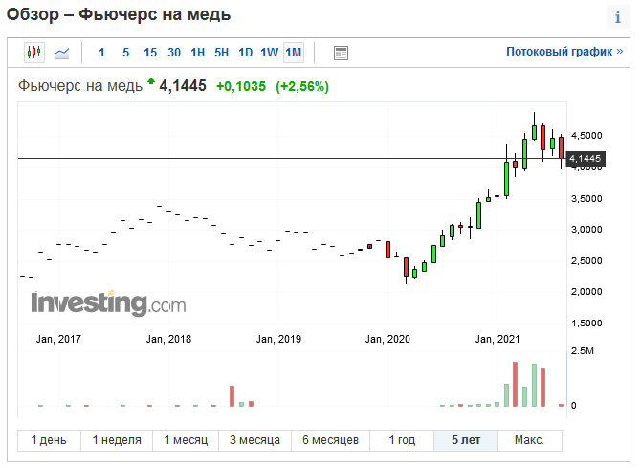Click the 3,5000 price axis label
Viewport: 641px width, 468px height.
(x=586, y=199)
